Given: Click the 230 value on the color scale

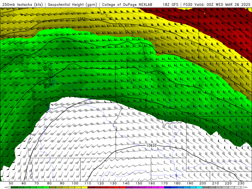Looking at the screenshot, I should (x=241, y=183).
